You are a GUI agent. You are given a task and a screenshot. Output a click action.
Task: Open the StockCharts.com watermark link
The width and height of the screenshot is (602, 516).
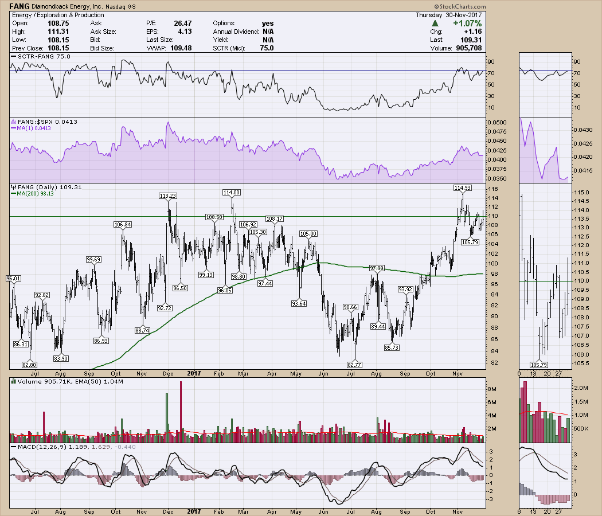click(x=460, y=6)
